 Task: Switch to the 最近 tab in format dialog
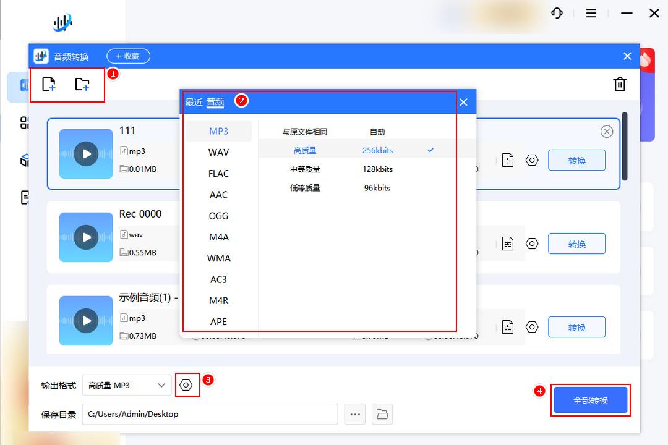[x=193, y=102]
